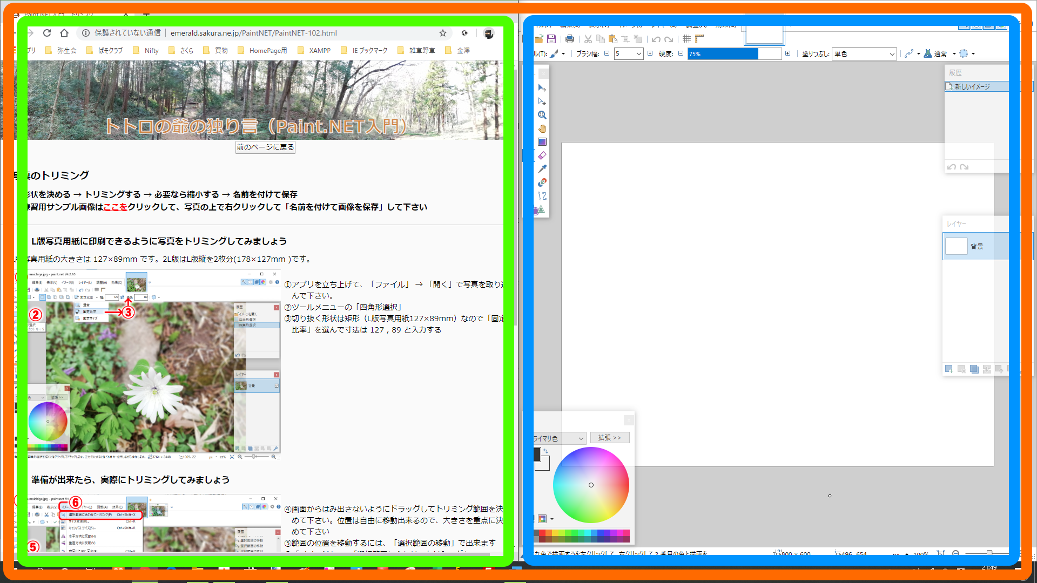Zoom out with status bar minus icon
Screen dimensions: 1037x583
click(x=956, y=553)
